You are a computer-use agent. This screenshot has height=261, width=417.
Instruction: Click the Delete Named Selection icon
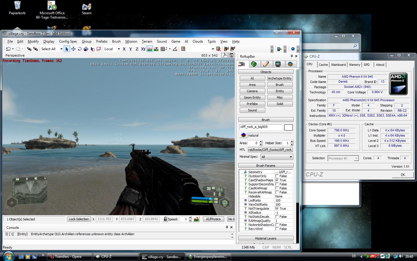(x=219, y=49)
